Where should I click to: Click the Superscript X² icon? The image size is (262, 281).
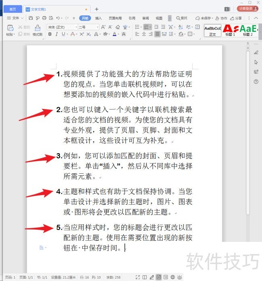tap(82, 34)
